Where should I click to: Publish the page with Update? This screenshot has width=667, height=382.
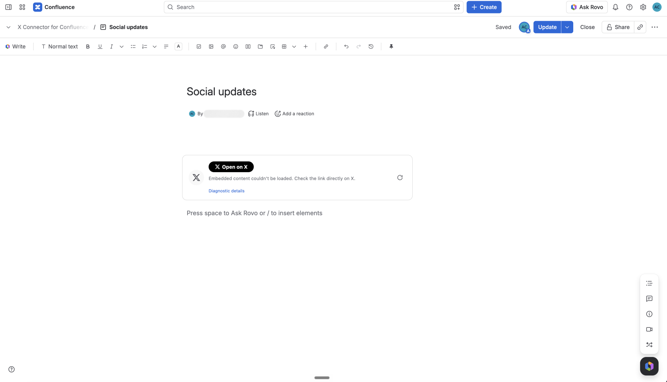pyautogui.click(x=547, y=27)
